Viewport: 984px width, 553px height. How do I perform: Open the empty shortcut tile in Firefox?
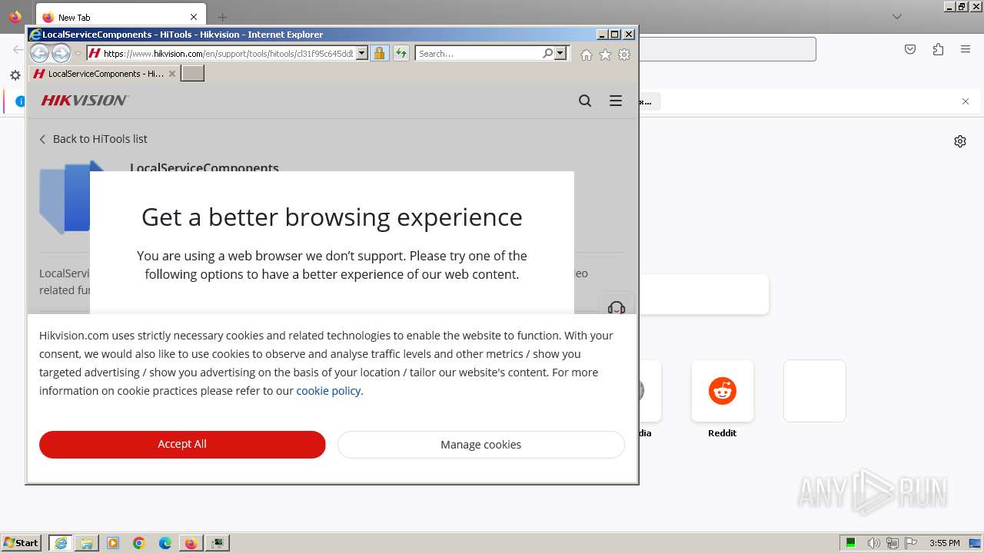tap(815, 391)
